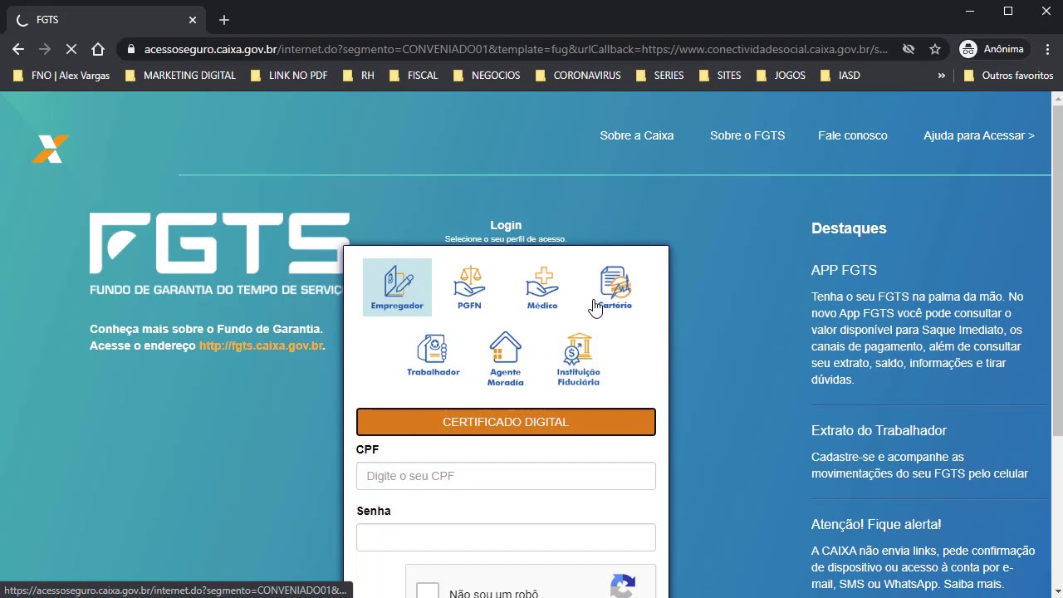Open the fgts.caixa.gov.br link
1063x598 pixels.
(x=261, y=346)
